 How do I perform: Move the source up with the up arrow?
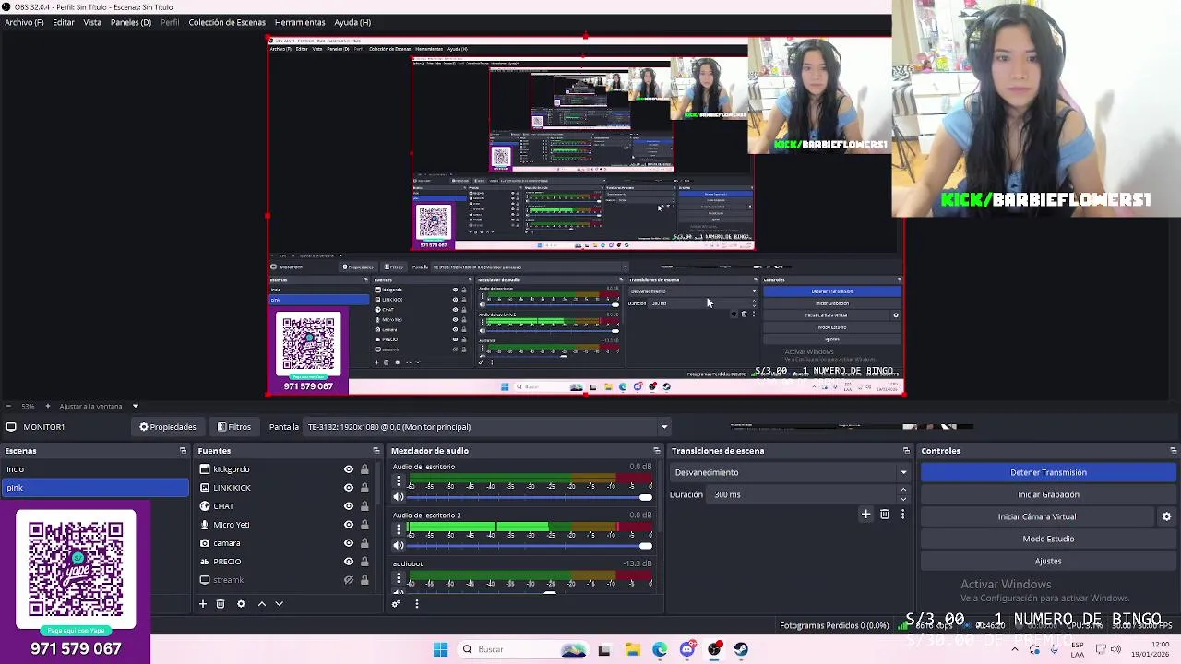pos(261,604)
